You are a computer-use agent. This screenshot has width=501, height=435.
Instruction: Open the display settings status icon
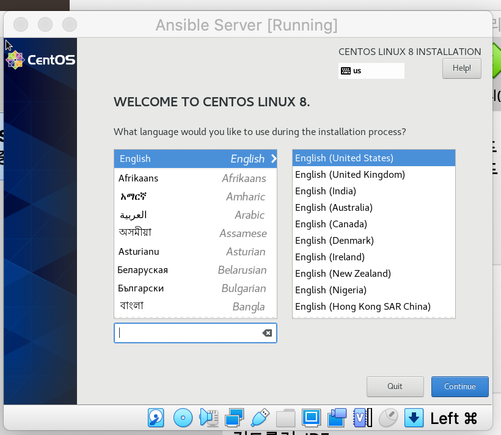[x=311, y=417]
